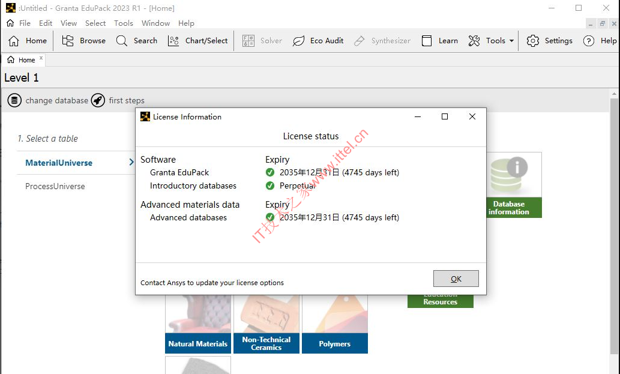Click the 'Perpetual' expiry value

click(x=297, y=186)
